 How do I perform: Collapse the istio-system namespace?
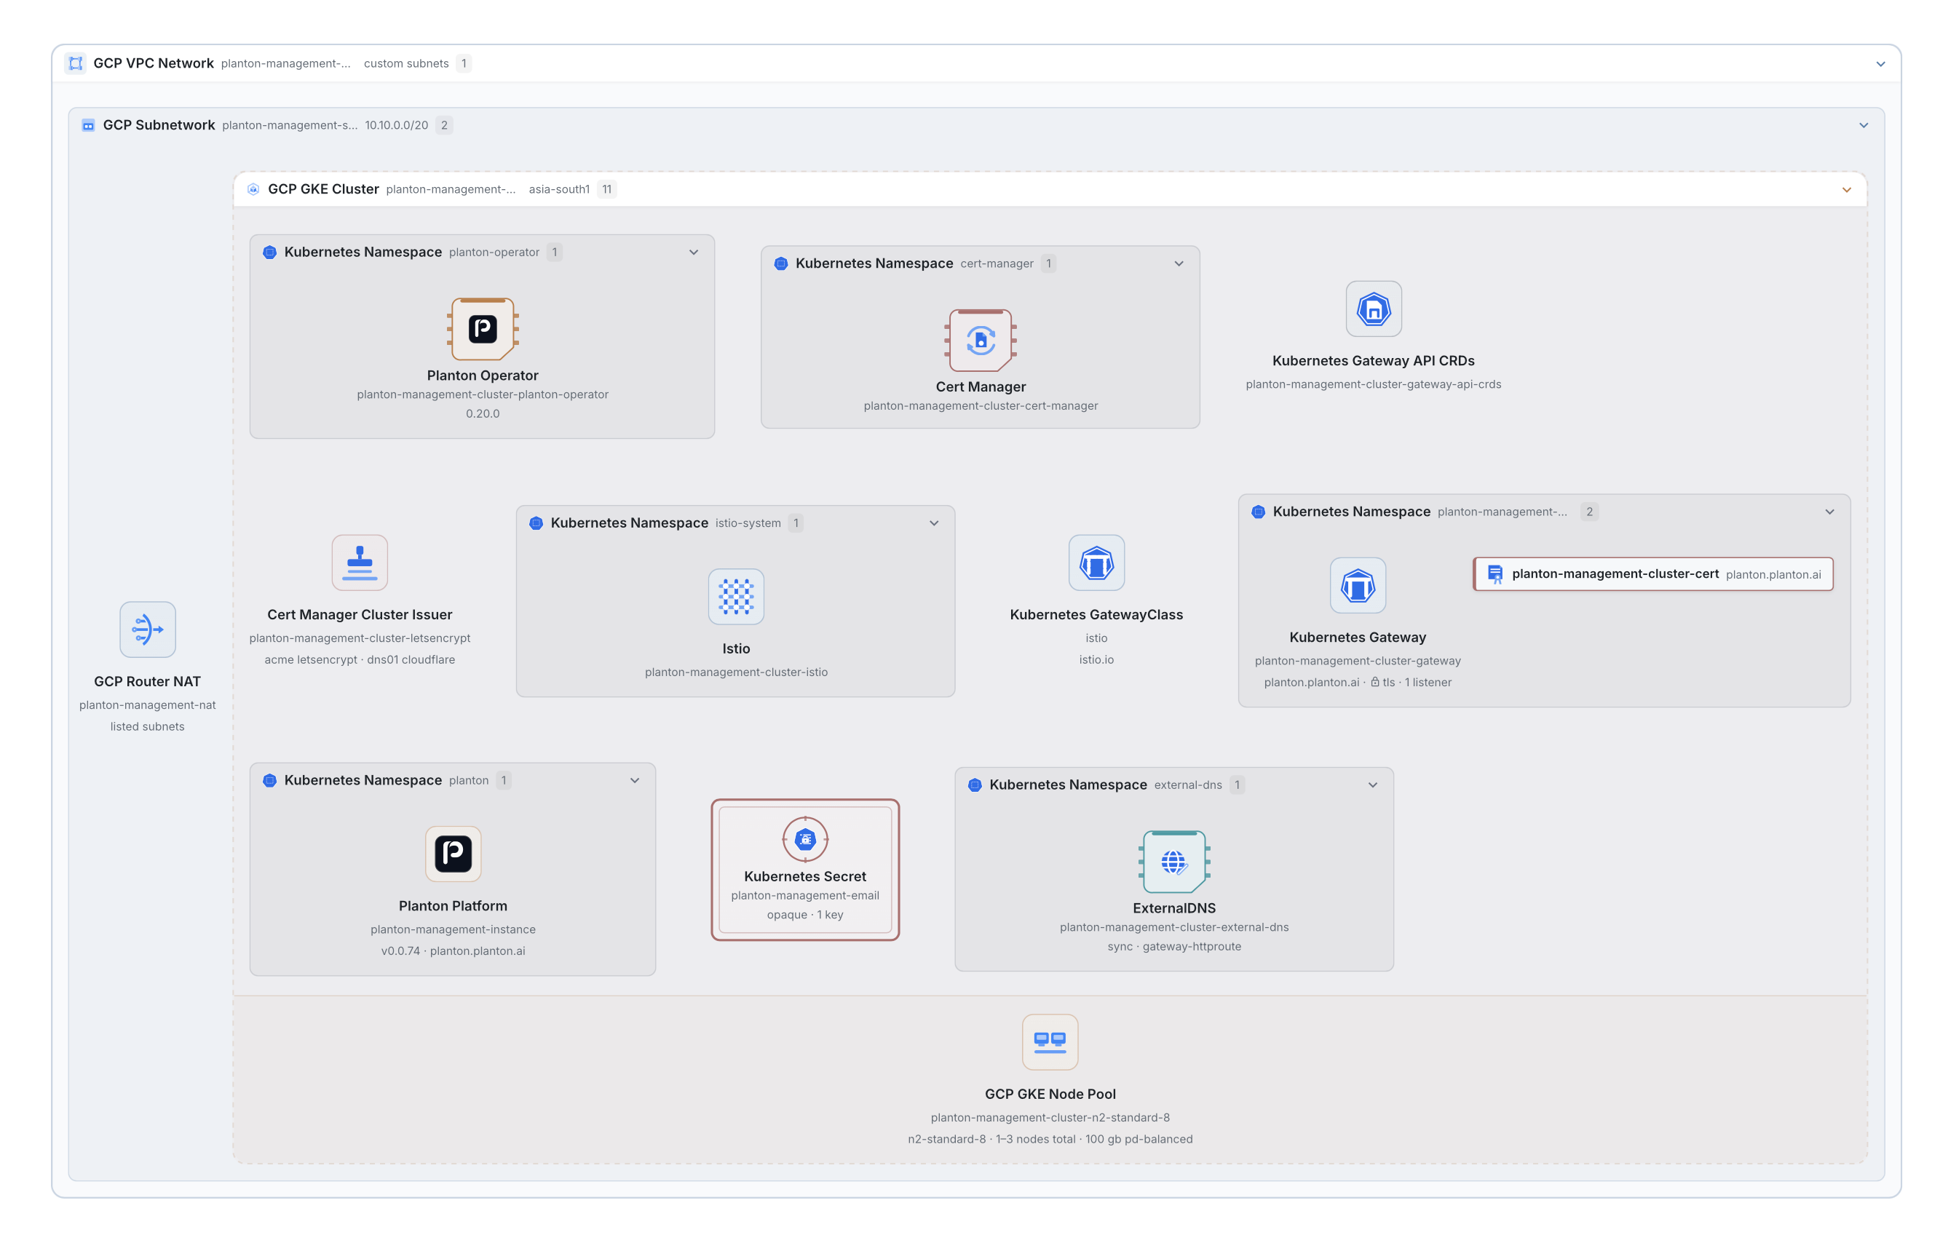[x=933, y=523]
